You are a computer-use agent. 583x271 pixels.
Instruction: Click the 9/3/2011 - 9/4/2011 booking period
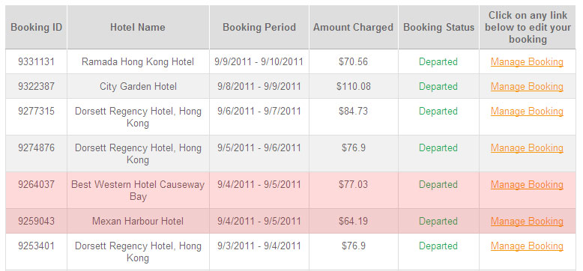[259, 246]
